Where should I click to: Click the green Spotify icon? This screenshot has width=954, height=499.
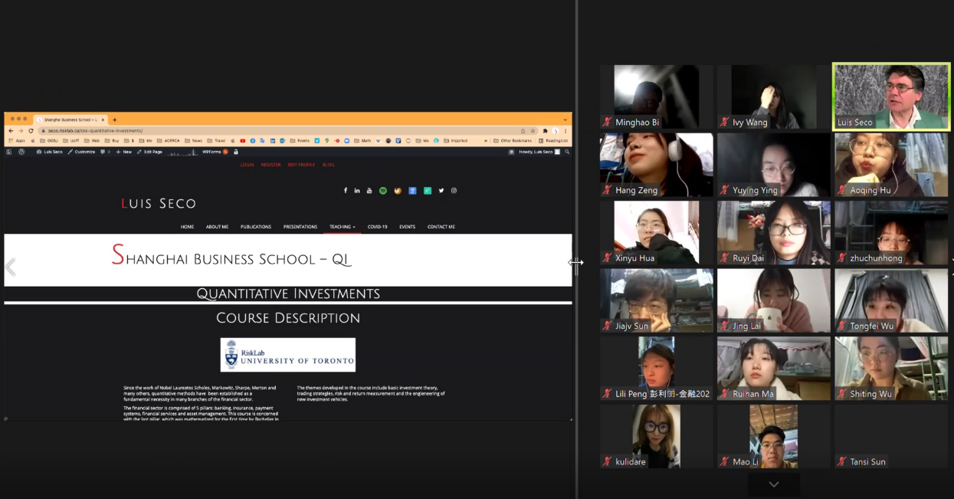point(383,191)
